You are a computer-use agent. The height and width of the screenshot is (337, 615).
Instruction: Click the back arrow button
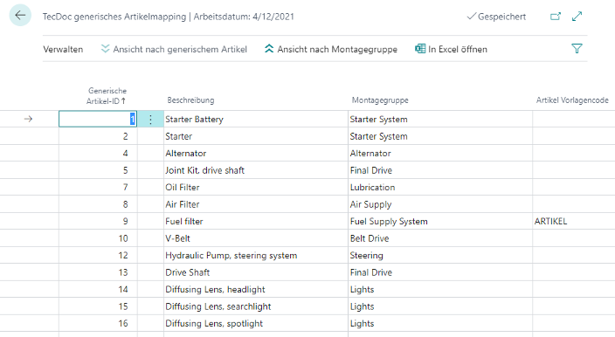(x=20, y=16)
